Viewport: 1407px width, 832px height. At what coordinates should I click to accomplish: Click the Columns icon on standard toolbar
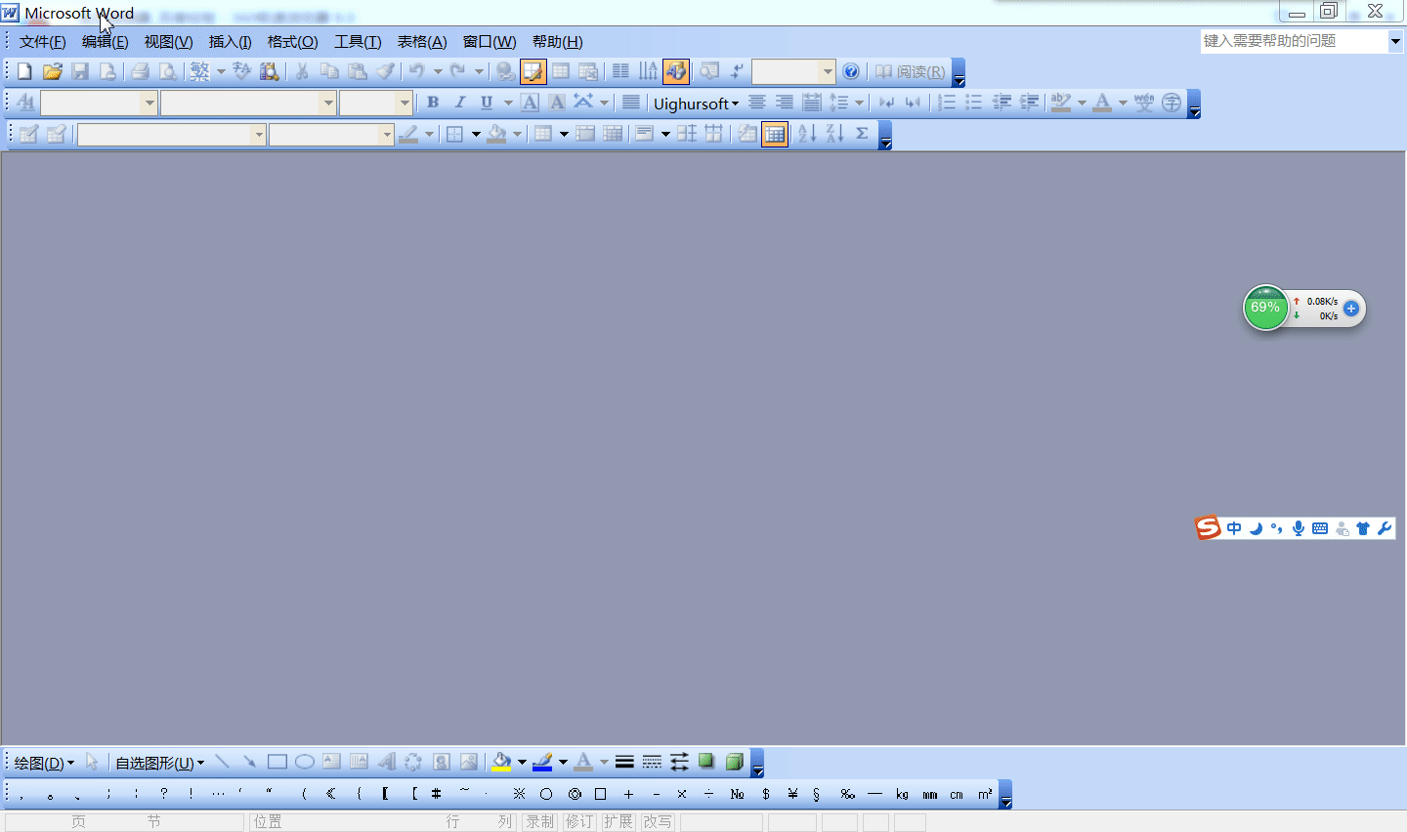pyautogui.click(x=620, y=71)
